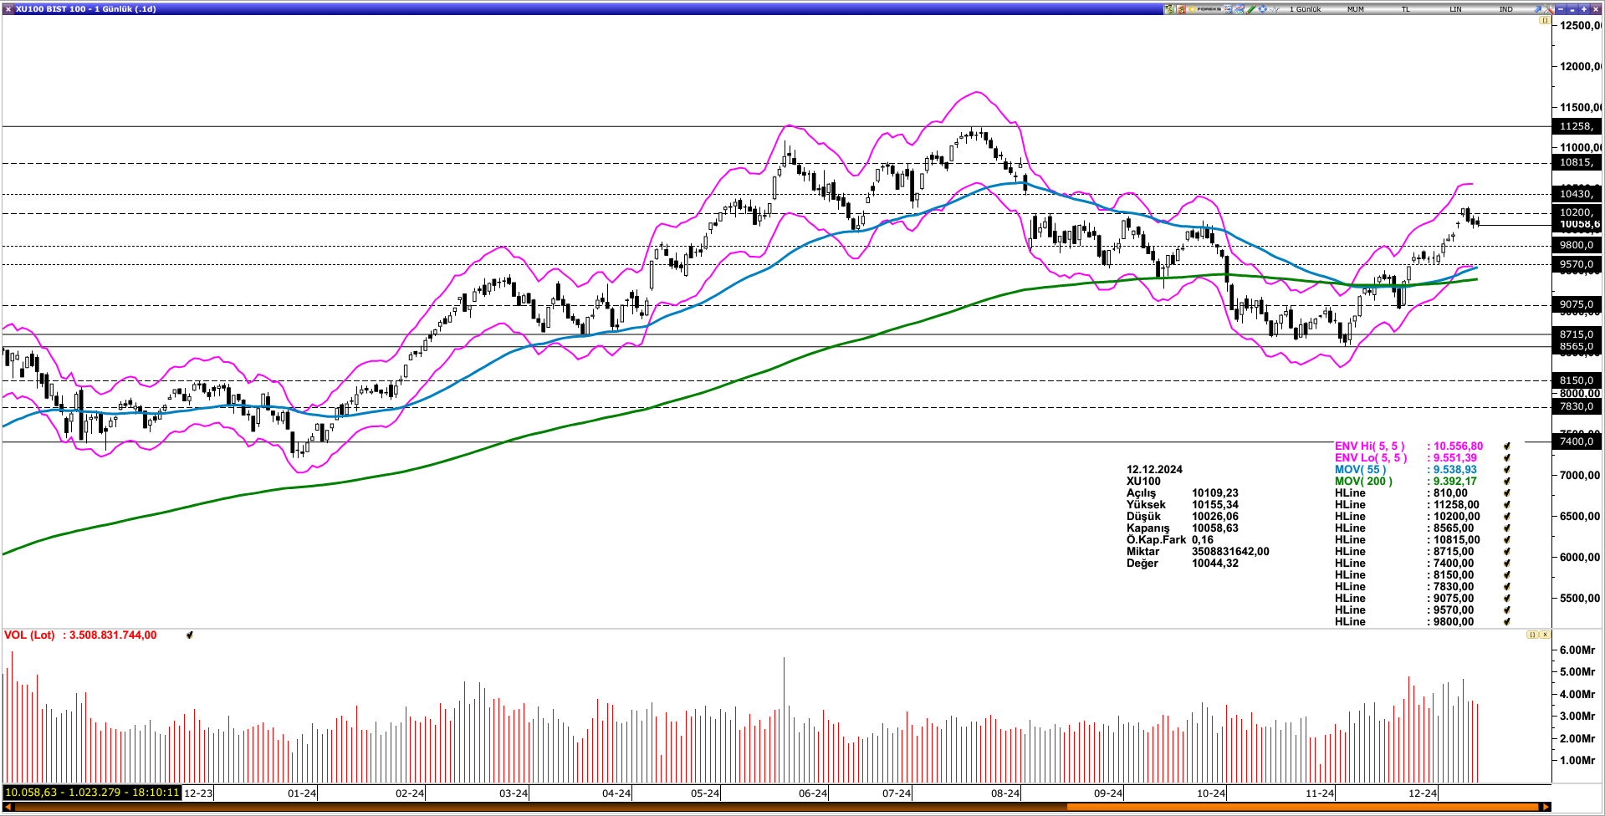The width and height of the screenshot is (1605, 816).
Task: Toggle the VOL (Lot) indicator checkmark
Action: [190, 635]
